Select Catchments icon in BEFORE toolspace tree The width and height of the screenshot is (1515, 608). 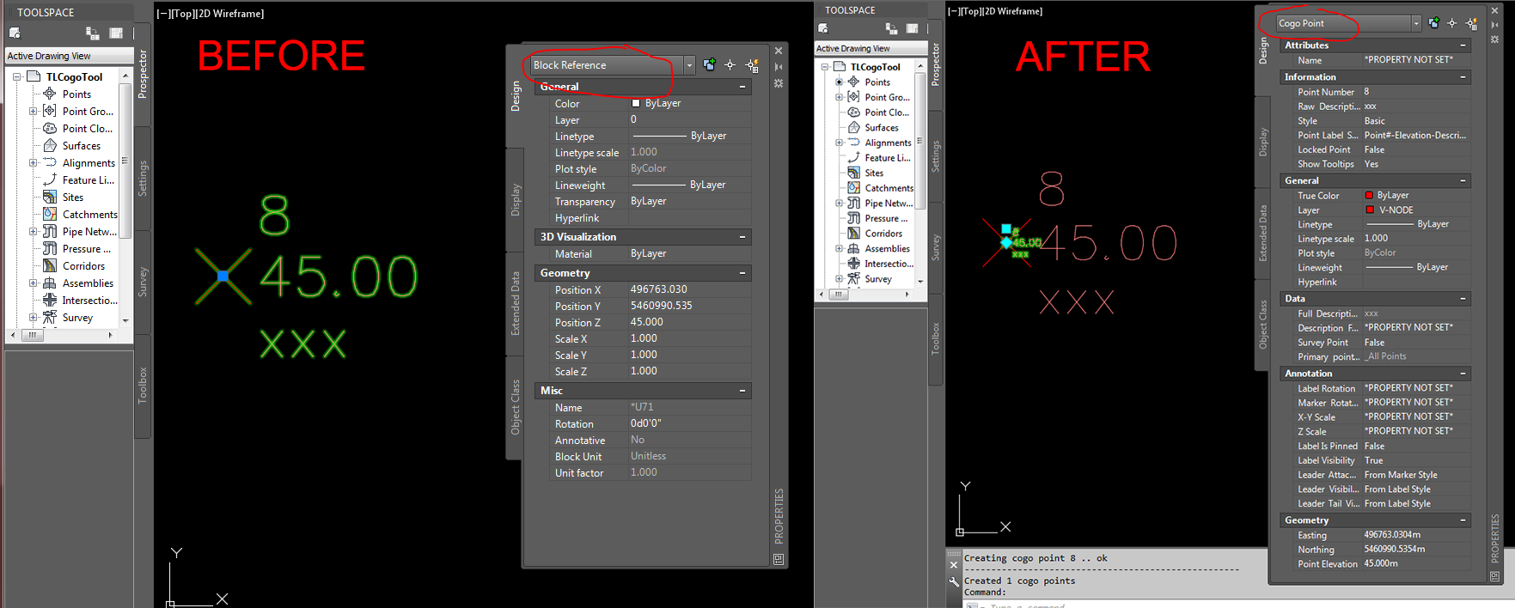(x=50, y=214)
